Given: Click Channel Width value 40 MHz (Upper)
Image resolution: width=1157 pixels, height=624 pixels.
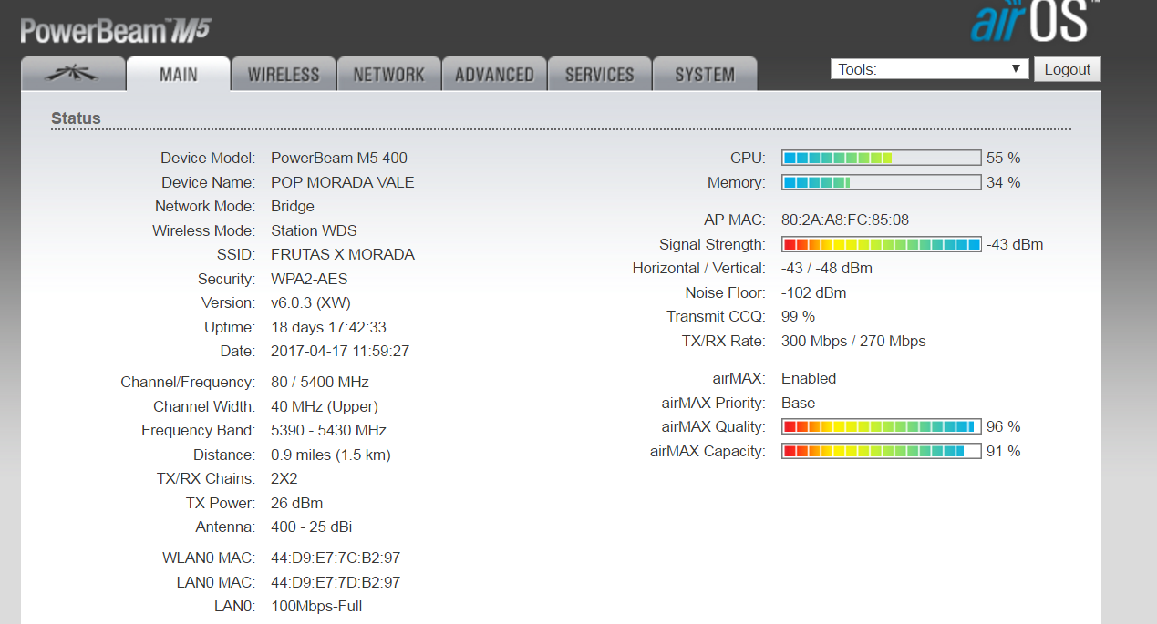Looking at the screenshot, I should (x=325, y=406).
